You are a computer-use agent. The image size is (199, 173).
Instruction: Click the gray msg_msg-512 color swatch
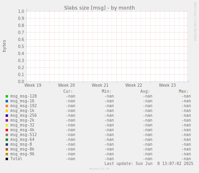tap(7, 135)
